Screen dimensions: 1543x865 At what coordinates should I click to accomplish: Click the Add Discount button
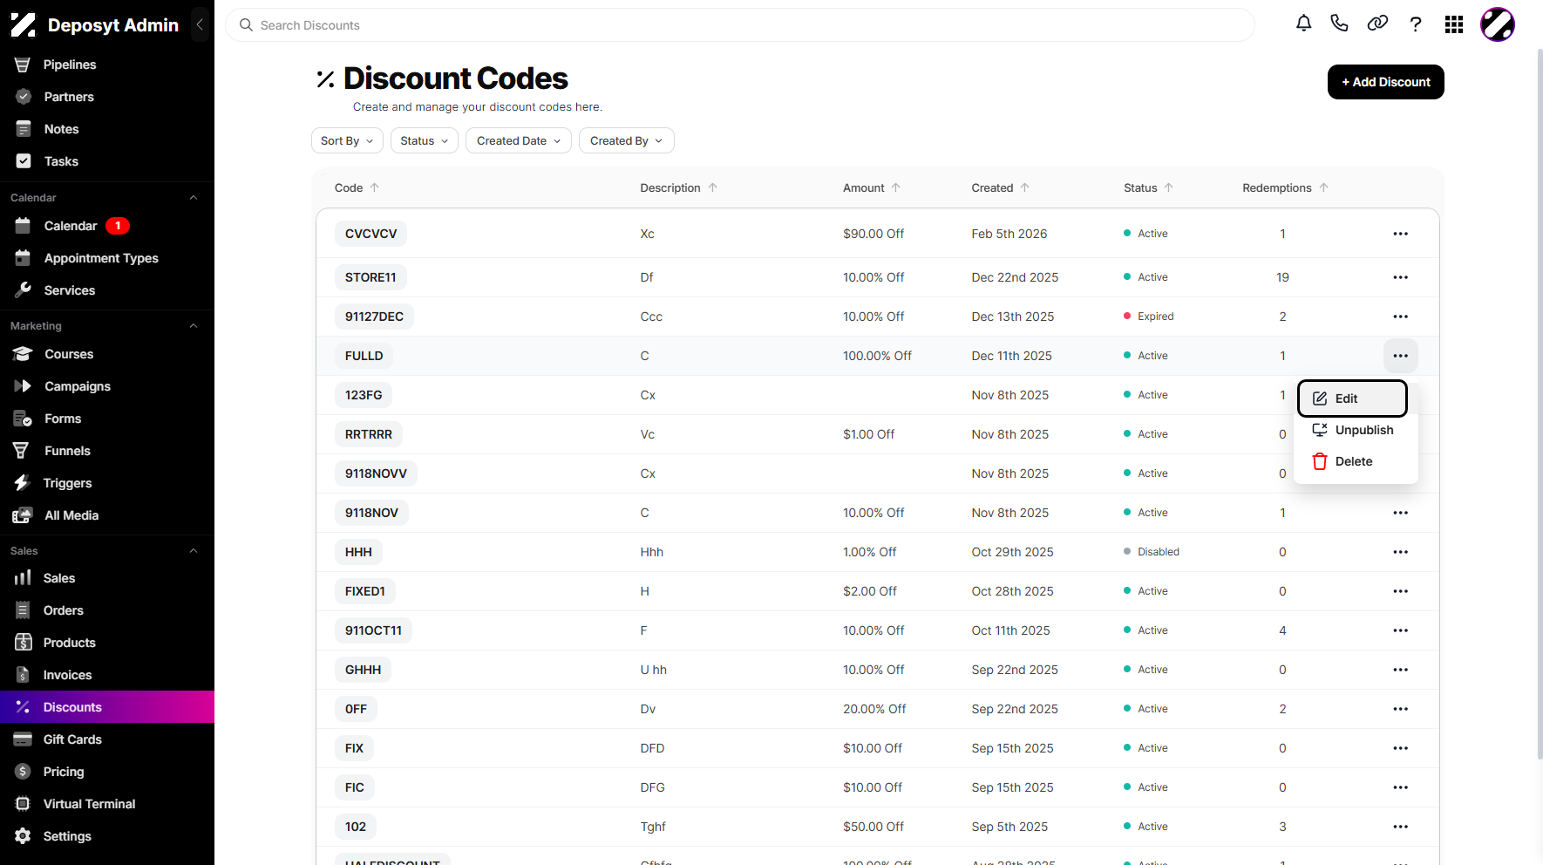pyautogui.click(x=1385, y=82)
